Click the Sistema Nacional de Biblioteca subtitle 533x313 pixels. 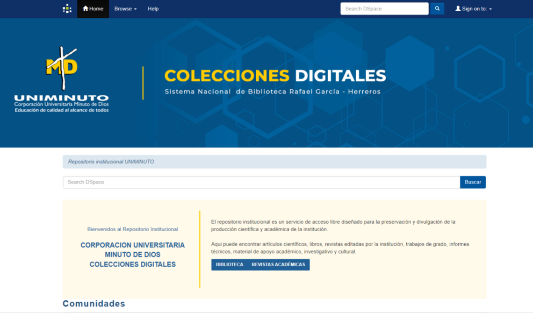(x=273, y=92)
